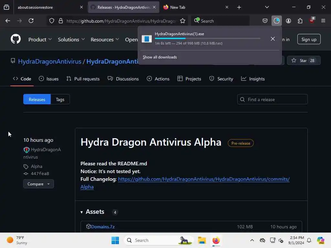
Task: Open the Actions tab
Action: (x=158, y=79)
